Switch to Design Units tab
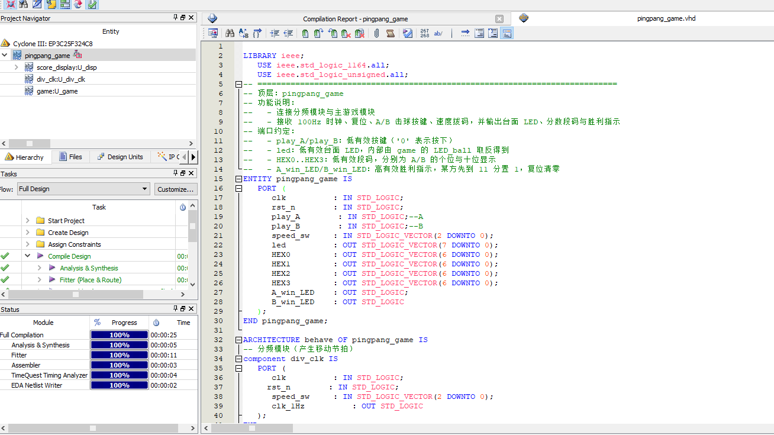This screenshot has height=435, width=774. (x=120, y=157)
